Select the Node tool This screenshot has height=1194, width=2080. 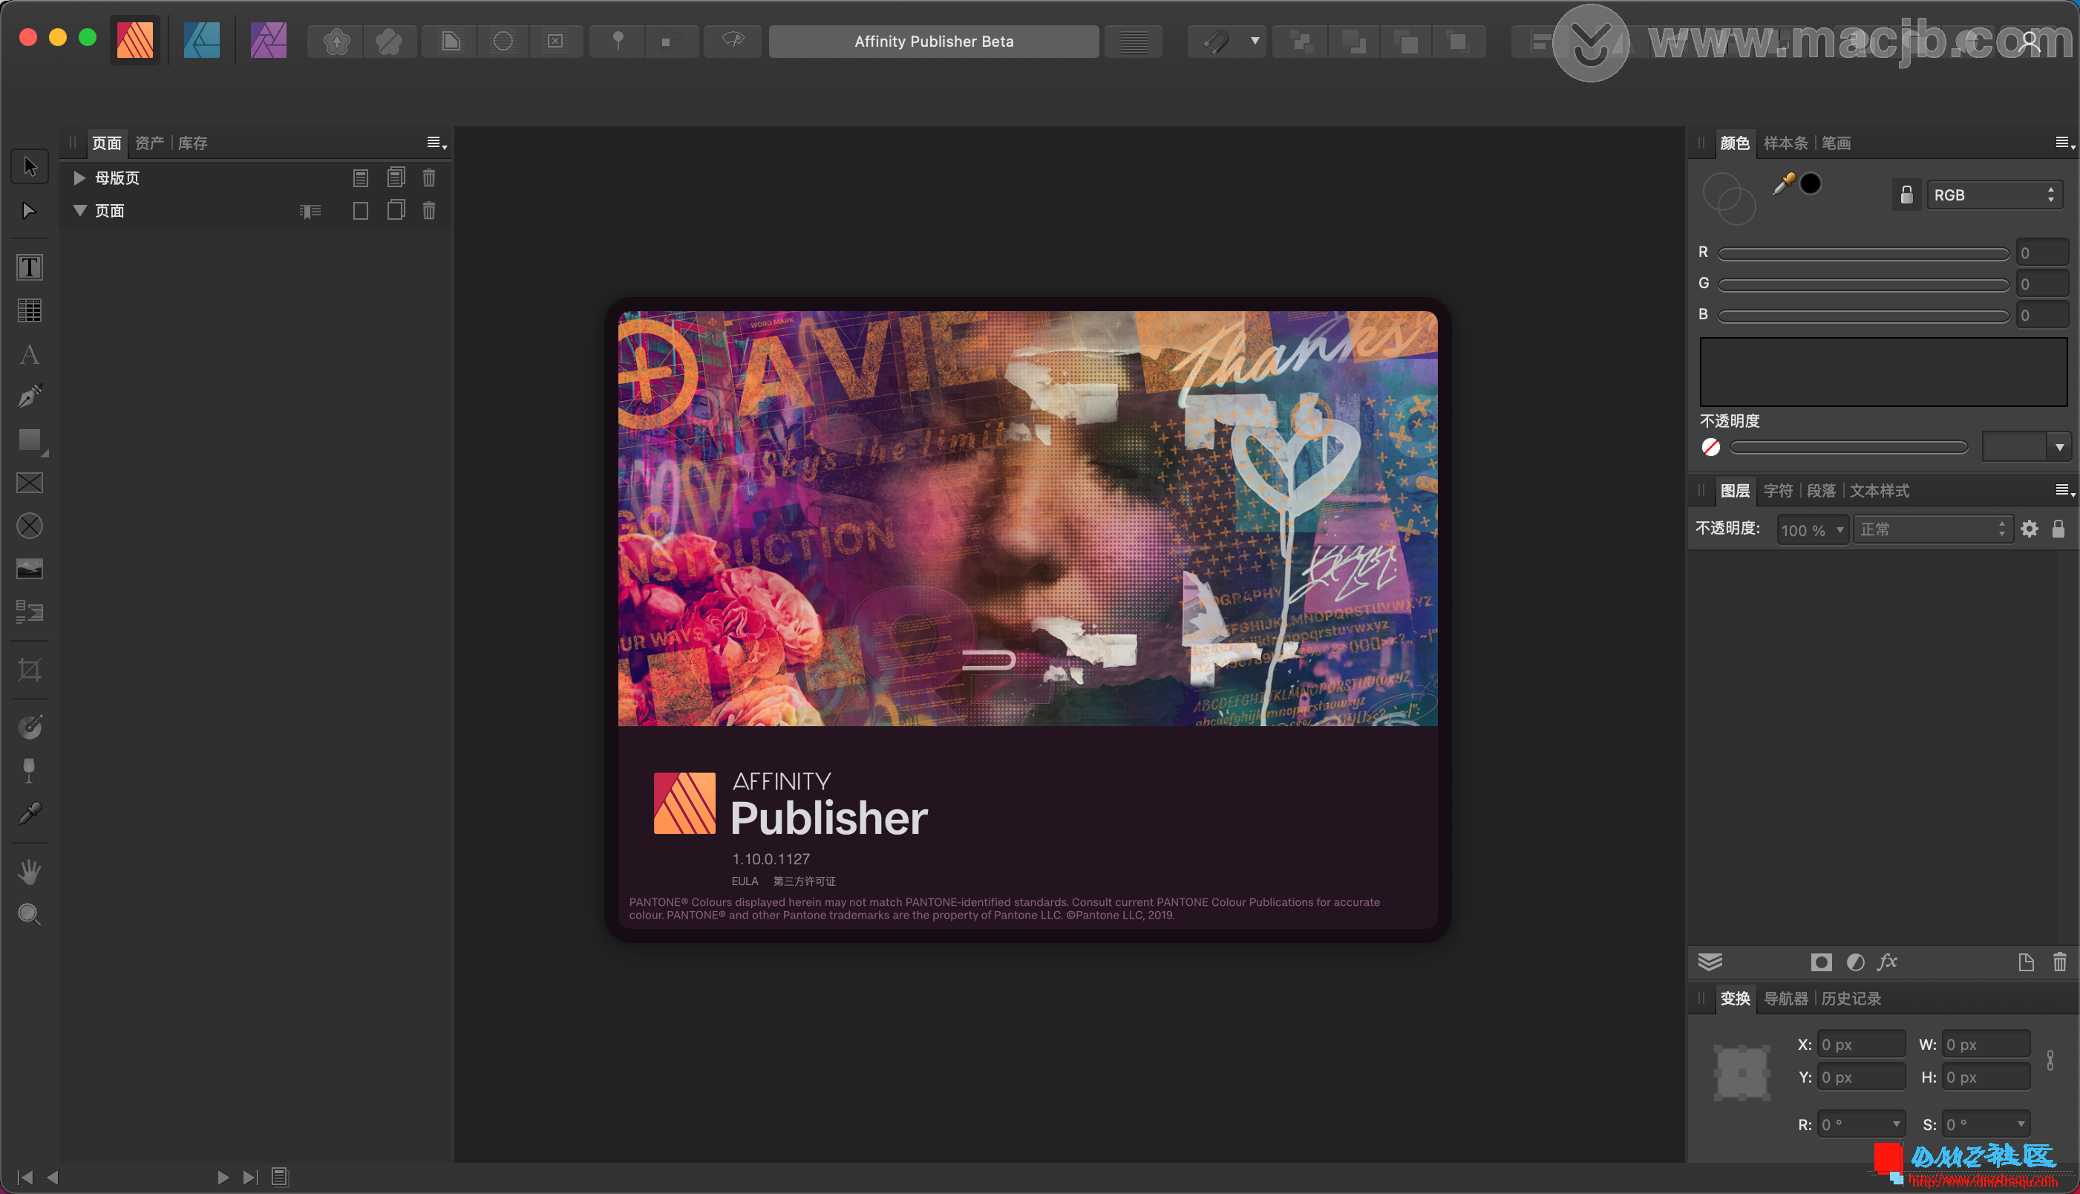tap(30, 211)
